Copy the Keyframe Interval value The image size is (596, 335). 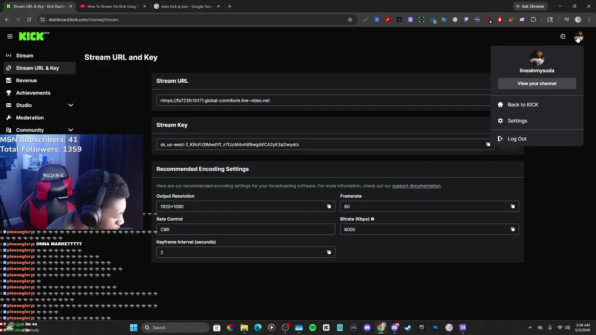click(x=329, y=252)
